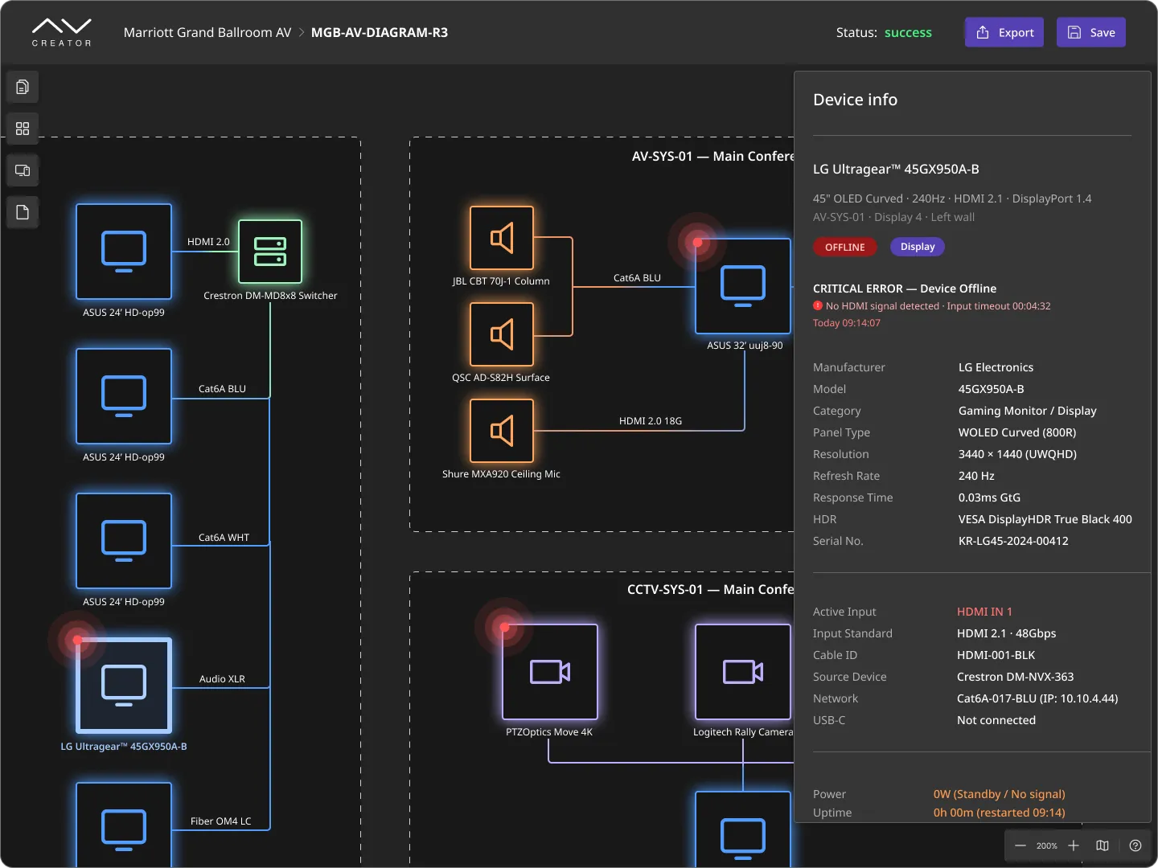Open the grid components sidebar panel
The image size is (1158, 868).
pos(23,129)
